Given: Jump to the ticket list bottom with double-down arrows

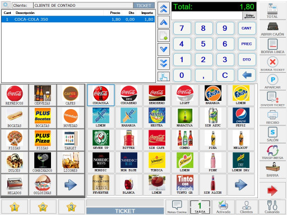Looking at the screenshot, I should [x=164, y=63].
